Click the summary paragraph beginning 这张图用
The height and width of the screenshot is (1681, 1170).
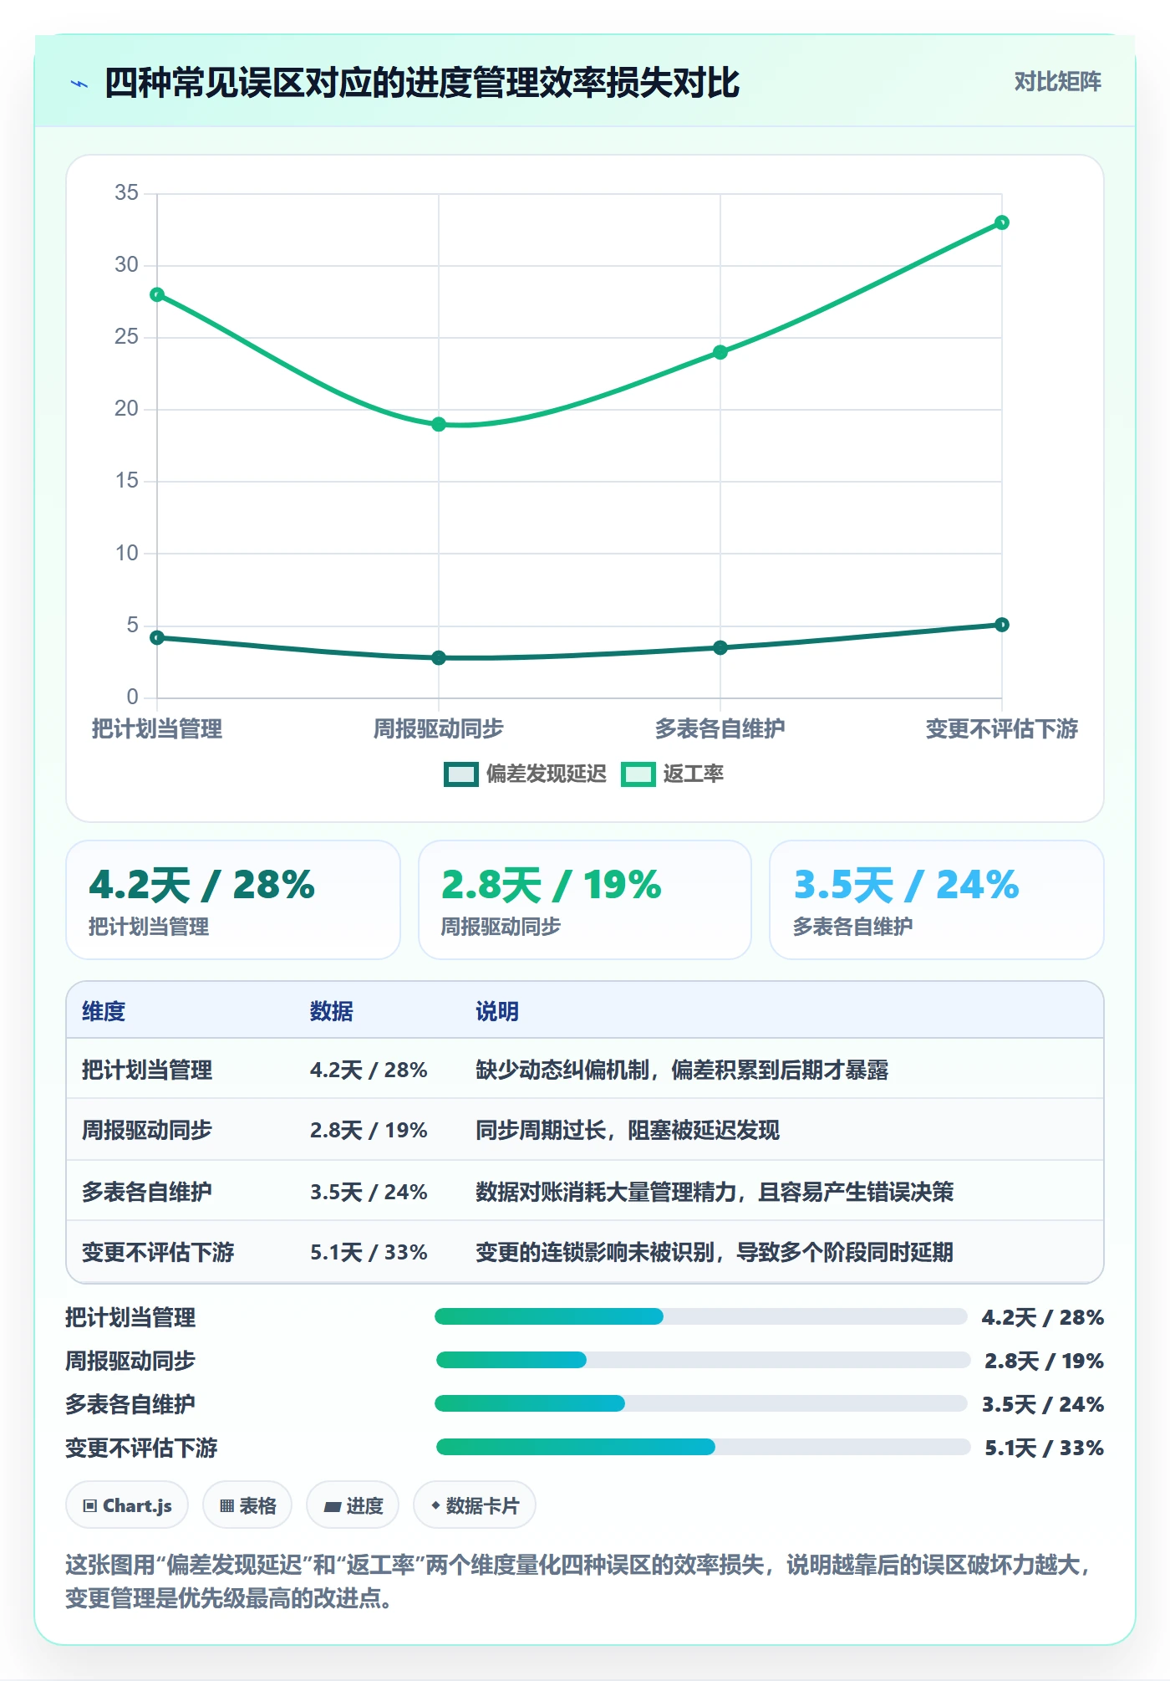click(x=578, y=1581)
